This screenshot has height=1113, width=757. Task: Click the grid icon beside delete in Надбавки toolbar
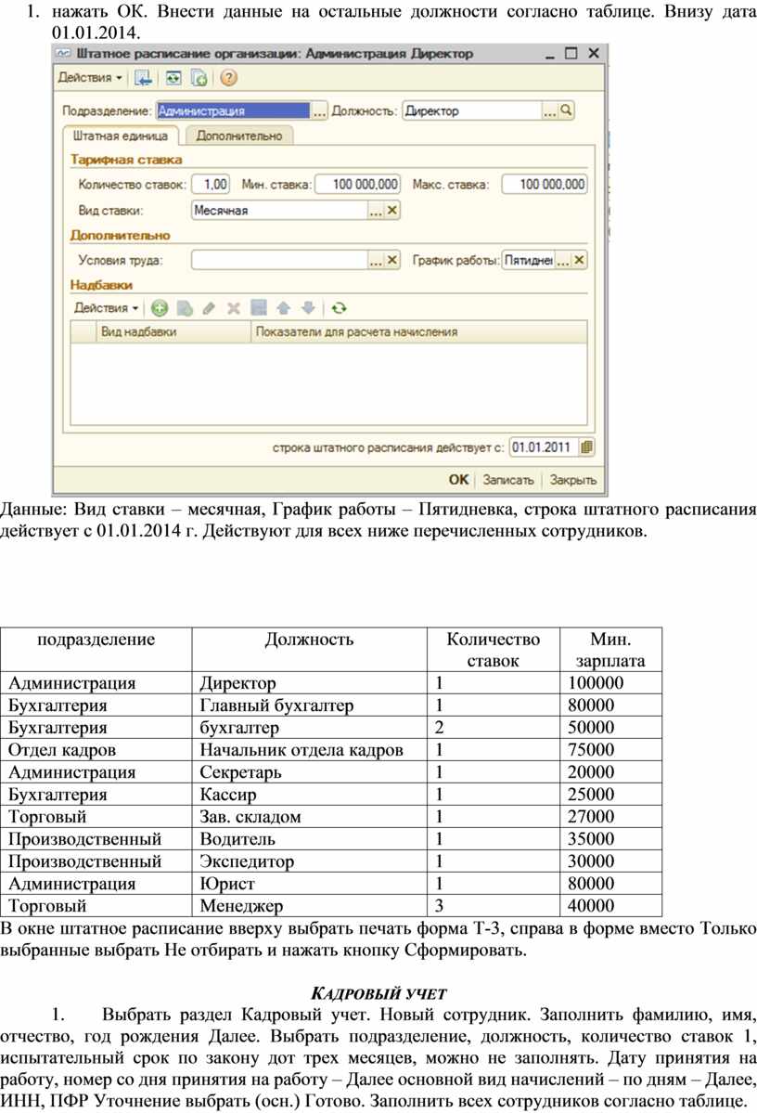coord(258,308)
